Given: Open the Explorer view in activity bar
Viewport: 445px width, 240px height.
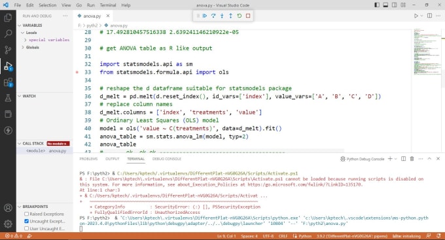Looking at the screenshot, I should (x=8, y=18).
